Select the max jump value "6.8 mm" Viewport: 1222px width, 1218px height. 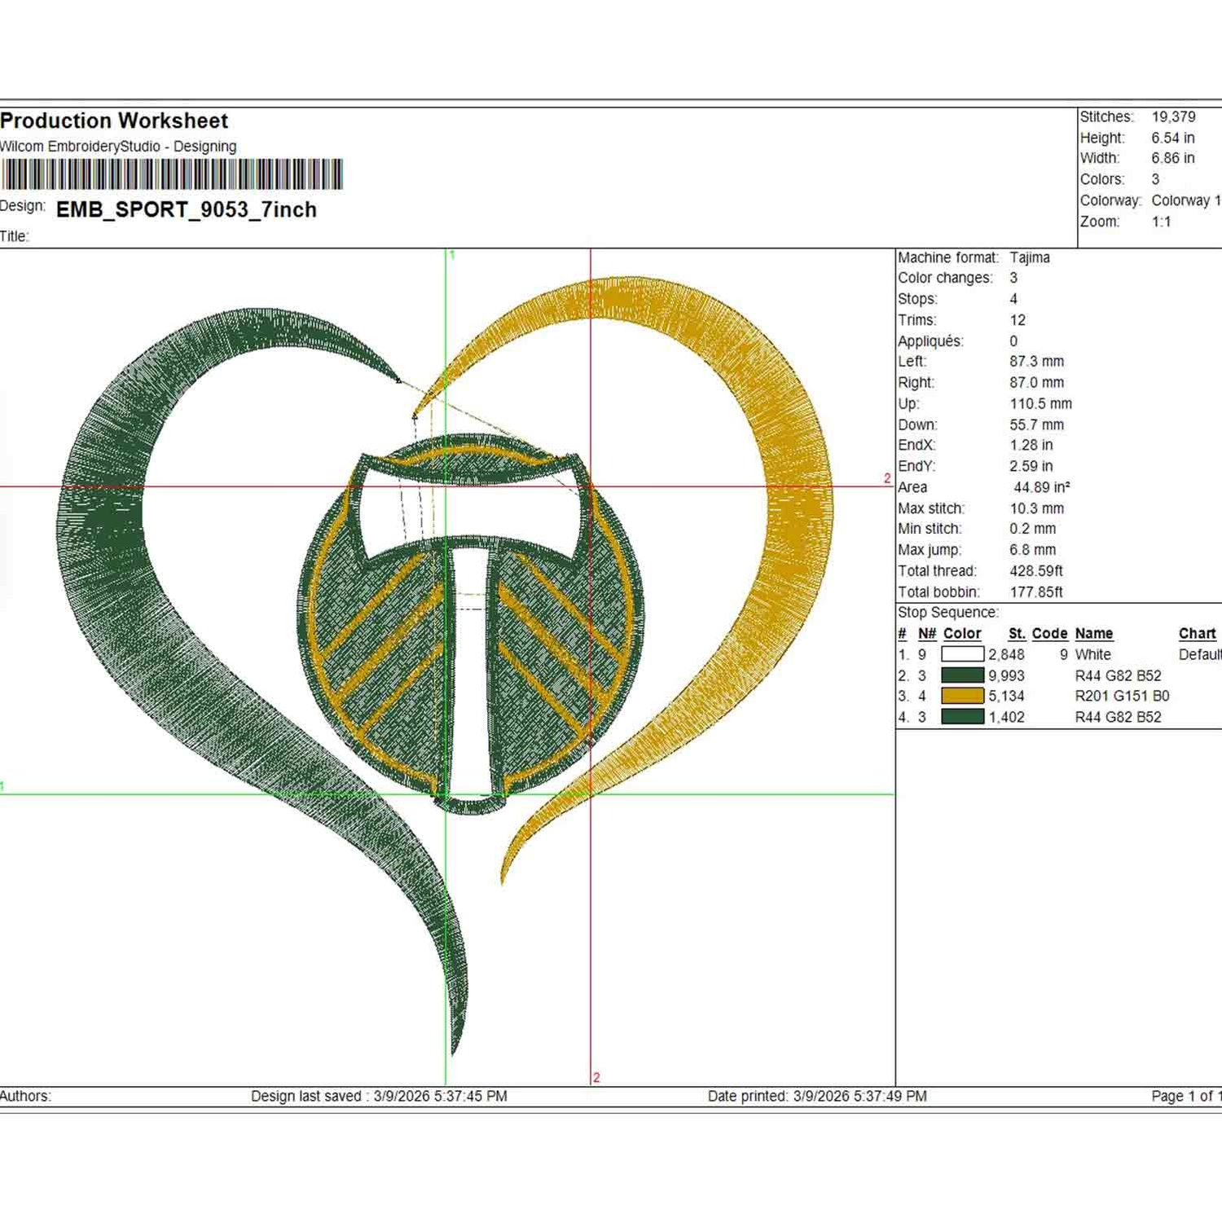click(x=1033, y=550)
